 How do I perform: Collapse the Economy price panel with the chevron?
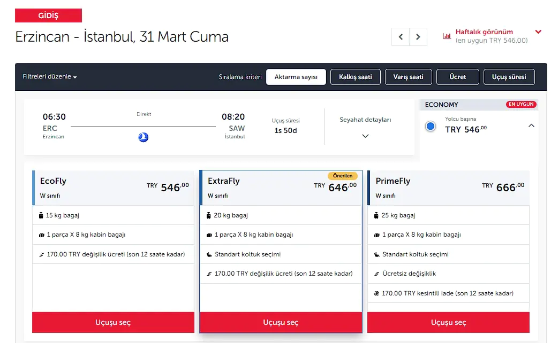pyautogui.click(x=531, y=126)
